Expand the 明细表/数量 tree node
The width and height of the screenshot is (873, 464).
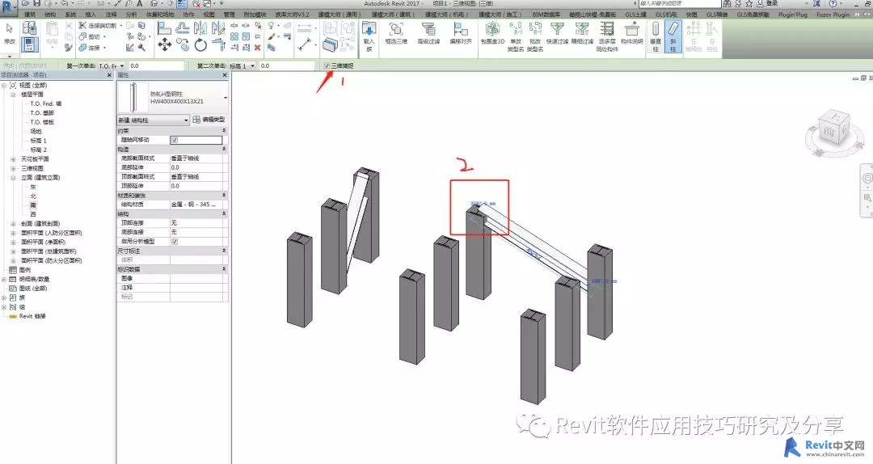[x=5, y=279]
